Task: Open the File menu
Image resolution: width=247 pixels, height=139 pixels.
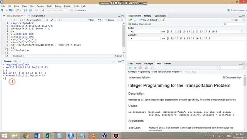Action: pos(3,6)
